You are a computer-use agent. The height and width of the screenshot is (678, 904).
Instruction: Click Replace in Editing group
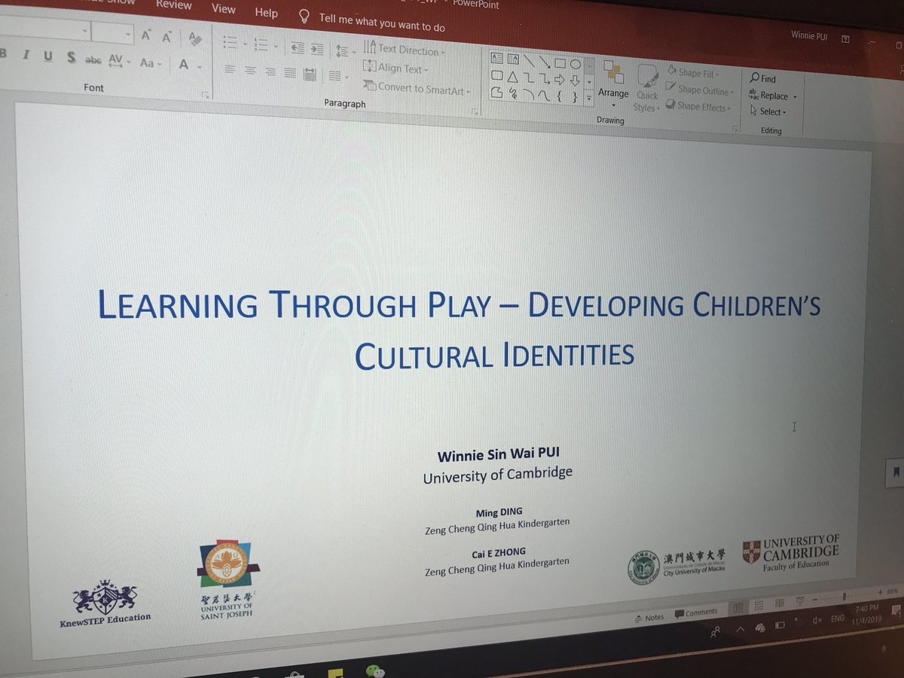point(773,96)
